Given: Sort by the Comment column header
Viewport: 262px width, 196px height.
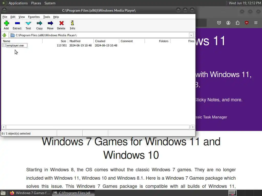Looking at the screenshot, I should [x=132, y=41].
